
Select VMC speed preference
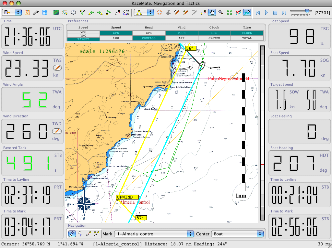[x=83, y=36]
